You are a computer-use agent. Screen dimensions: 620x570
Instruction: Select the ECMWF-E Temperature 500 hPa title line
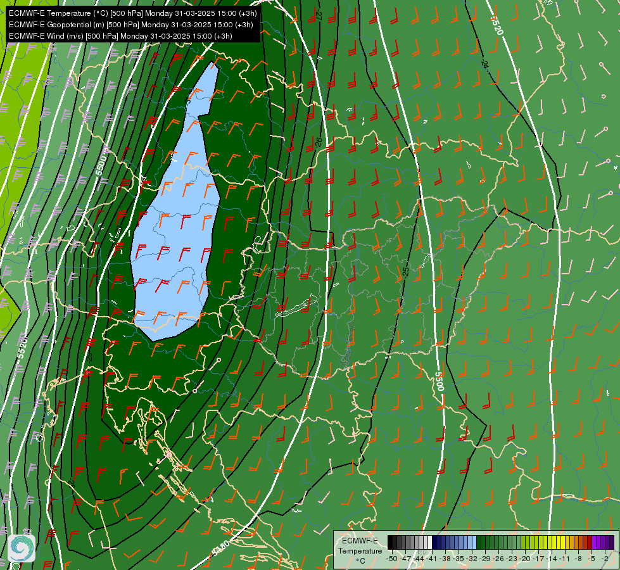pos(133,13)
